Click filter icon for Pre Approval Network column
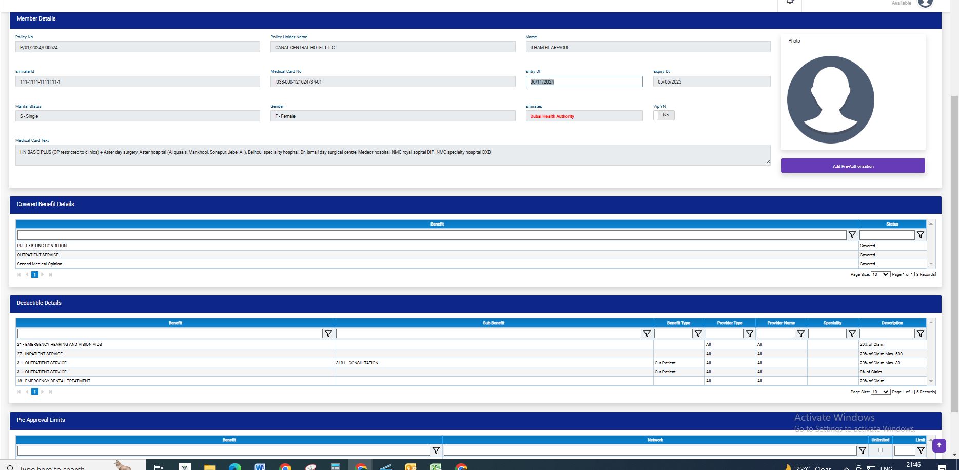The image size is (959, 470). click(862, 451)
